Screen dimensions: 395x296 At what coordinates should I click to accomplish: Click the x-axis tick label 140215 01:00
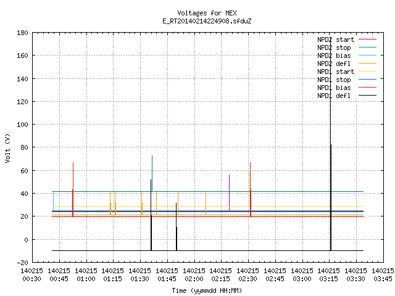86,275
